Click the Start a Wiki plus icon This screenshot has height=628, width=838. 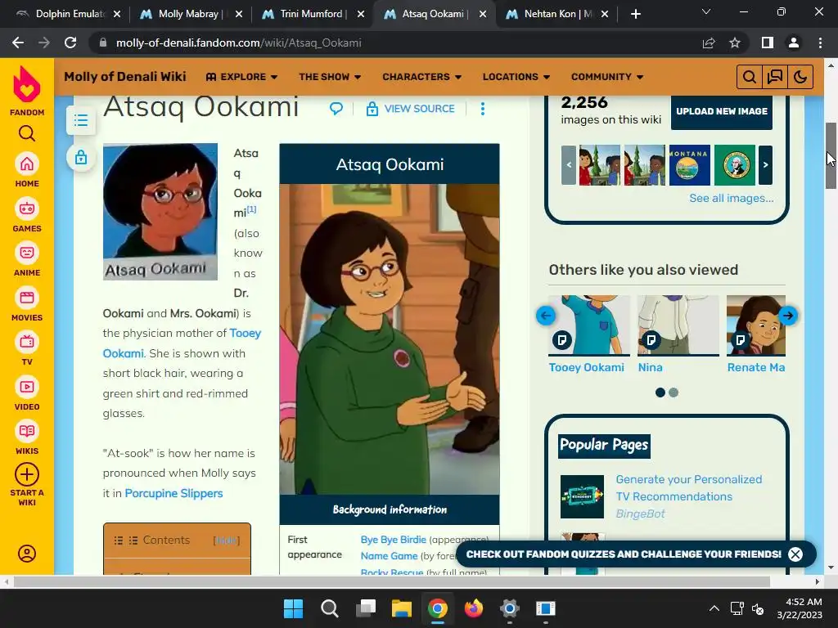27,474
